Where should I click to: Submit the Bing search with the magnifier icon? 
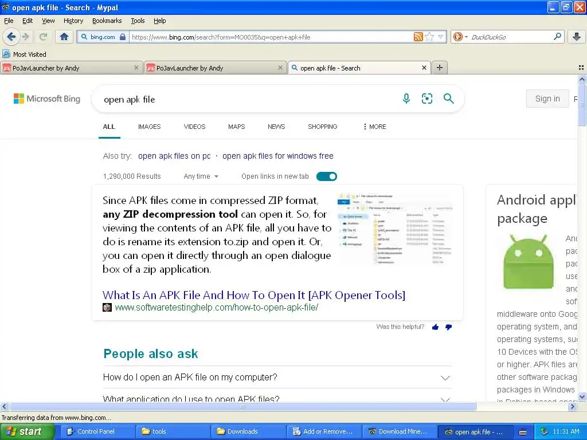point(448,99)
